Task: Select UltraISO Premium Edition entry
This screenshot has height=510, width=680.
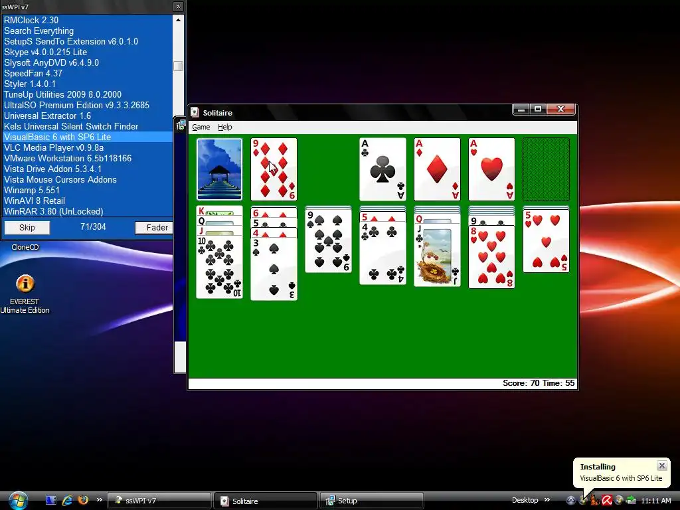Action: pos(87,105)
